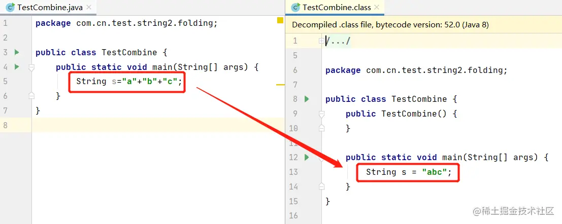
Task: Click 'public TestCombine() {' constructor on line 9
Action: point(402,114)
